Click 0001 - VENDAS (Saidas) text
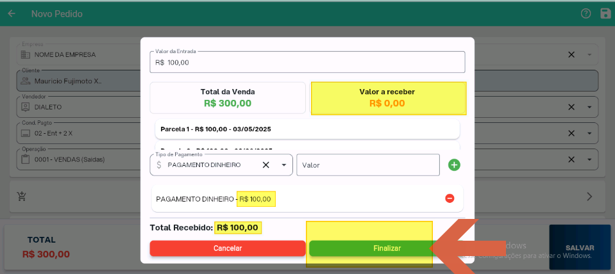The height and width of the screenshot is (274, 615). (69, 159)
